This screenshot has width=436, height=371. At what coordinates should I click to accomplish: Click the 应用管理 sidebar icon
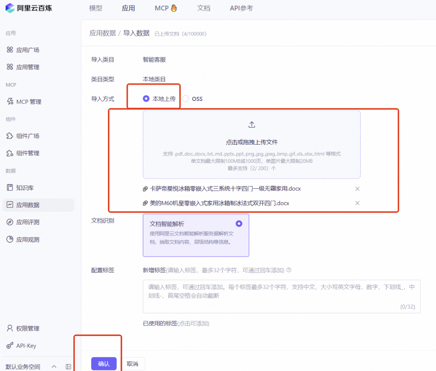pyautogui.click(x=10, y=67)
